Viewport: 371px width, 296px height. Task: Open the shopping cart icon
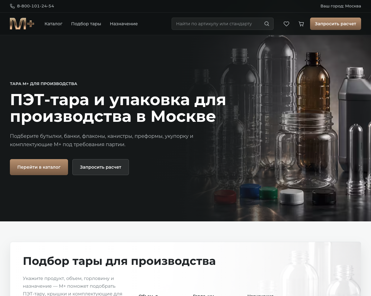[301, 24]
